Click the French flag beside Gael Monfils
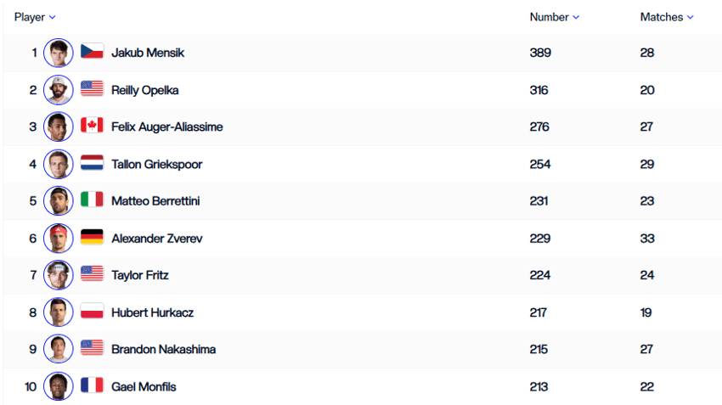The height and width of the screenshot is (405, 722). coord(92,385)
